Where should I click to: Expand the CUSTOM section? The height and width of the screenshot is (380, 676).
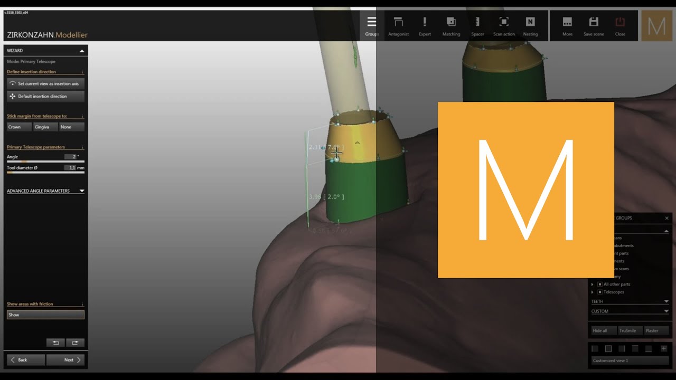point(666,311)
